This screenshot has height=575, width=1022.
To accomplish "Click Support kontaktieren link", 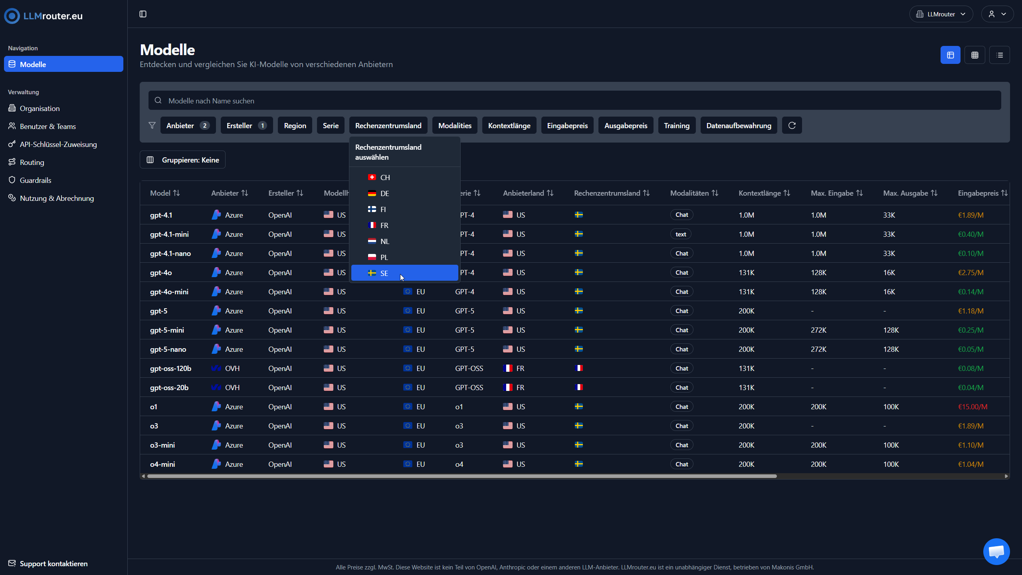I will [53, 563].
